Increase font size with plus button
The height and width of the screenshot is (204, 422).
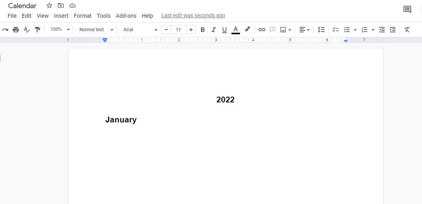[x=191, y=30]
